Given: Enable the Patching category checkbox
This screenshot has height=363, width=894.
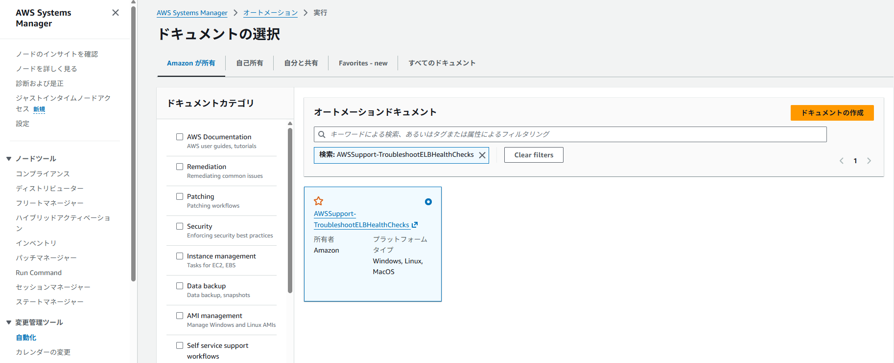Looking at the screenshot, I should click(180, 196).
